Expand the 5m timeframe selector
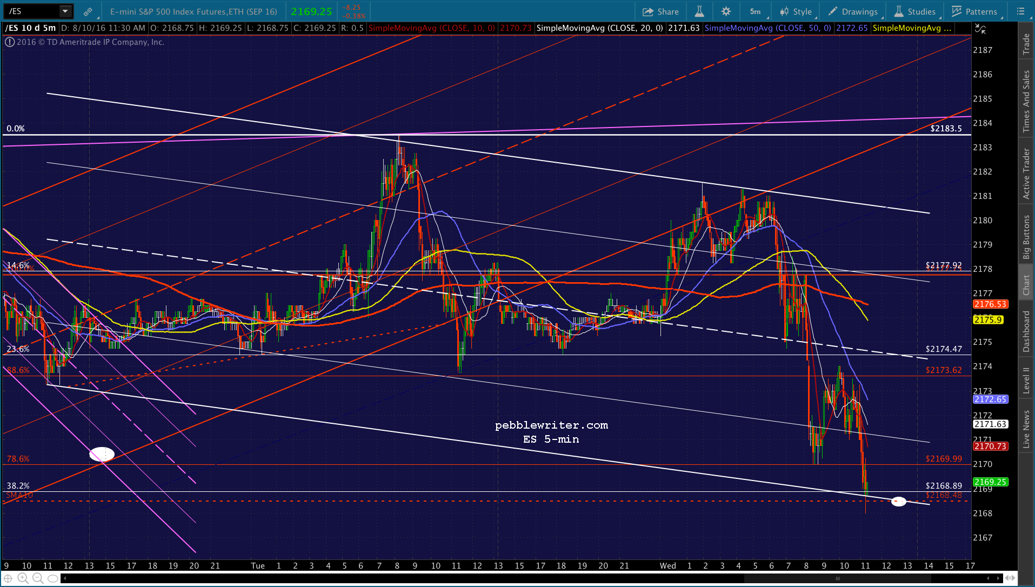The height and width of the screenshot is (587, 1035). 756,11
